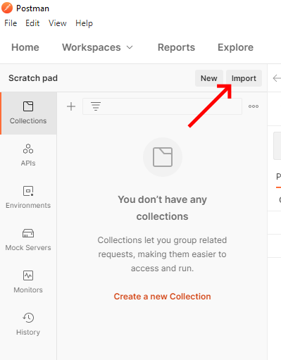
Task: Open the Explore page
Action: point(235,47)
